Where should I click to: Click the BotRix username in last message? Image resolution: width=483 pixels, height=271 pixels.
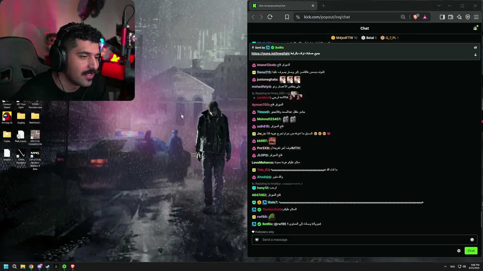267,224
